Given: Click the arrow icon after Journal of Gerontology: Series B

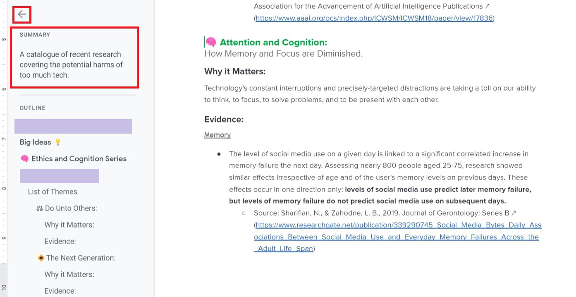Looking at the screenshot, I should 514,213.
